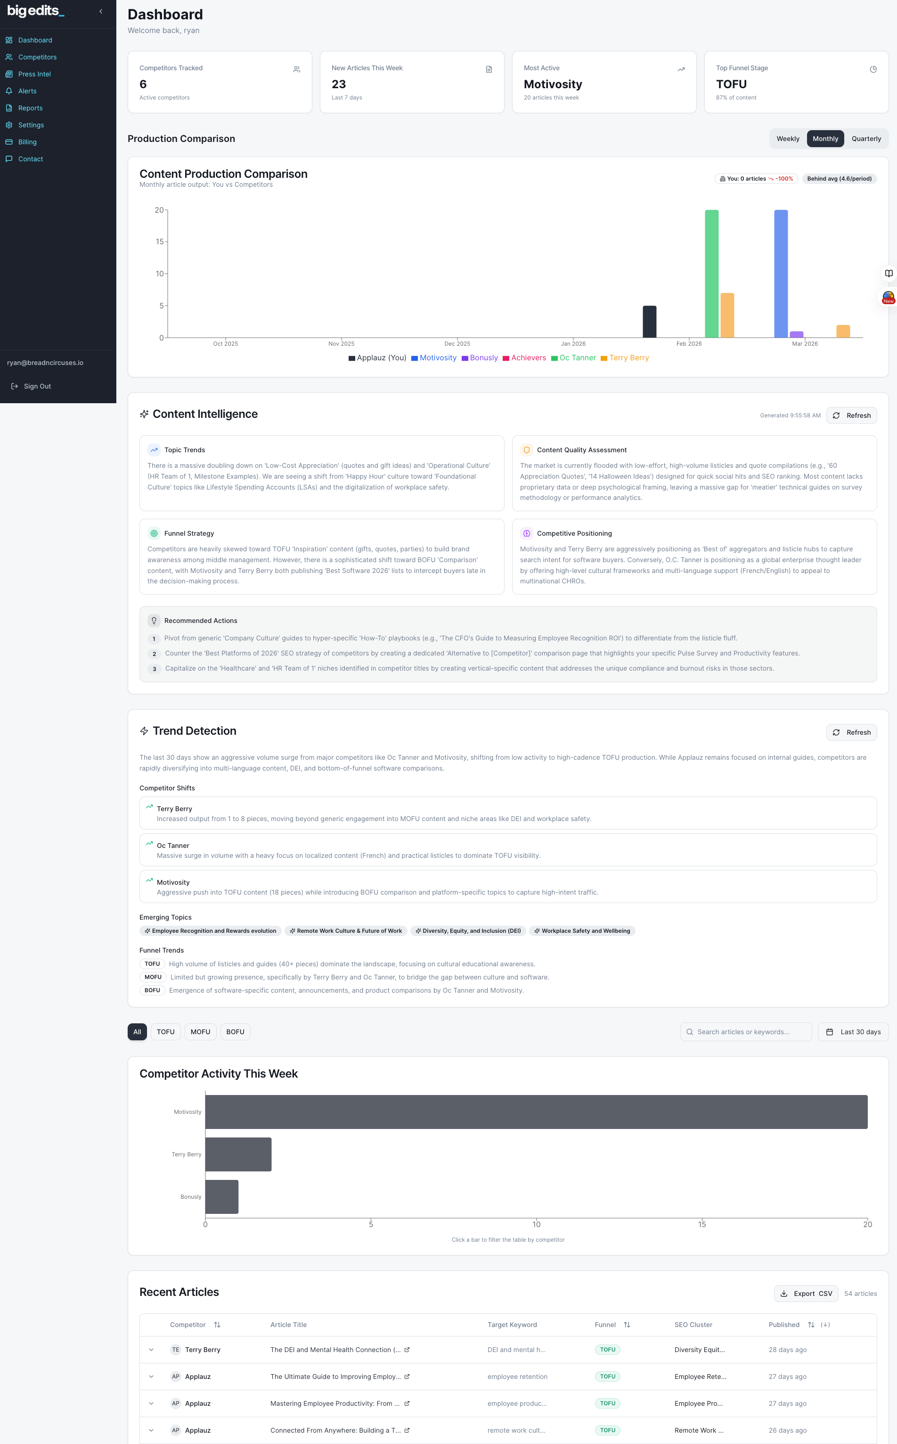This screenshot has width=897, height=1444.
Task: Click the Remote Work Culture topic chip
Action: [x=346, y=931]
